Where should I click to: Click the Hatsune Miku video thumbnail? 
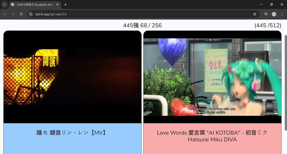(x=212, y=77)
